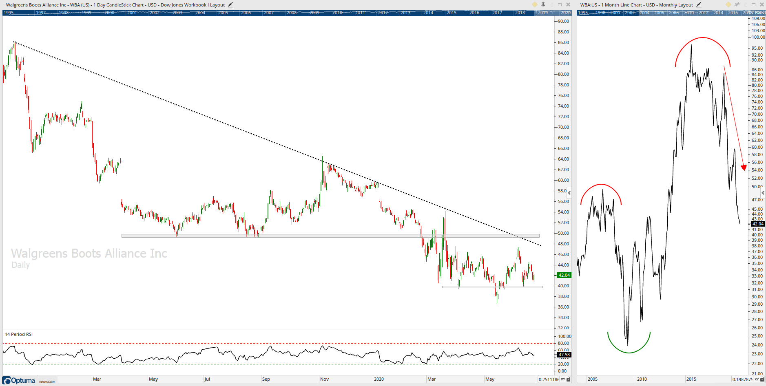Expand the daily chart side panel arrow
Viewport: 766px width, 386px height.
569,192
